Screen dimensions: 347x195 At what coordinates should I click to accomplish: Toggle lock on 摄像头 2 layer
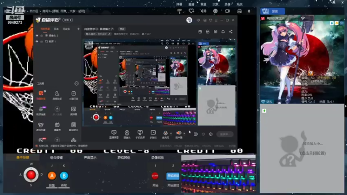(41, 36)
